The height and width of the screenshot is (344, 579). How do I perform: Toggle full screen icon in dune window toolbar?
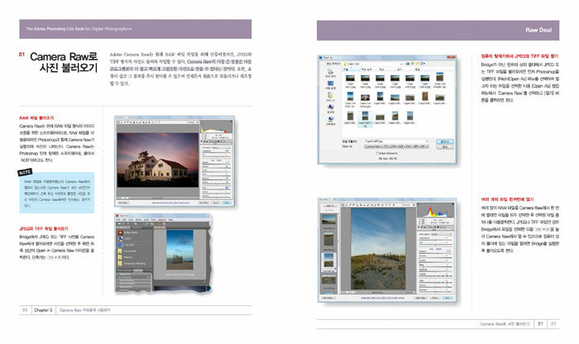[414, 205]
